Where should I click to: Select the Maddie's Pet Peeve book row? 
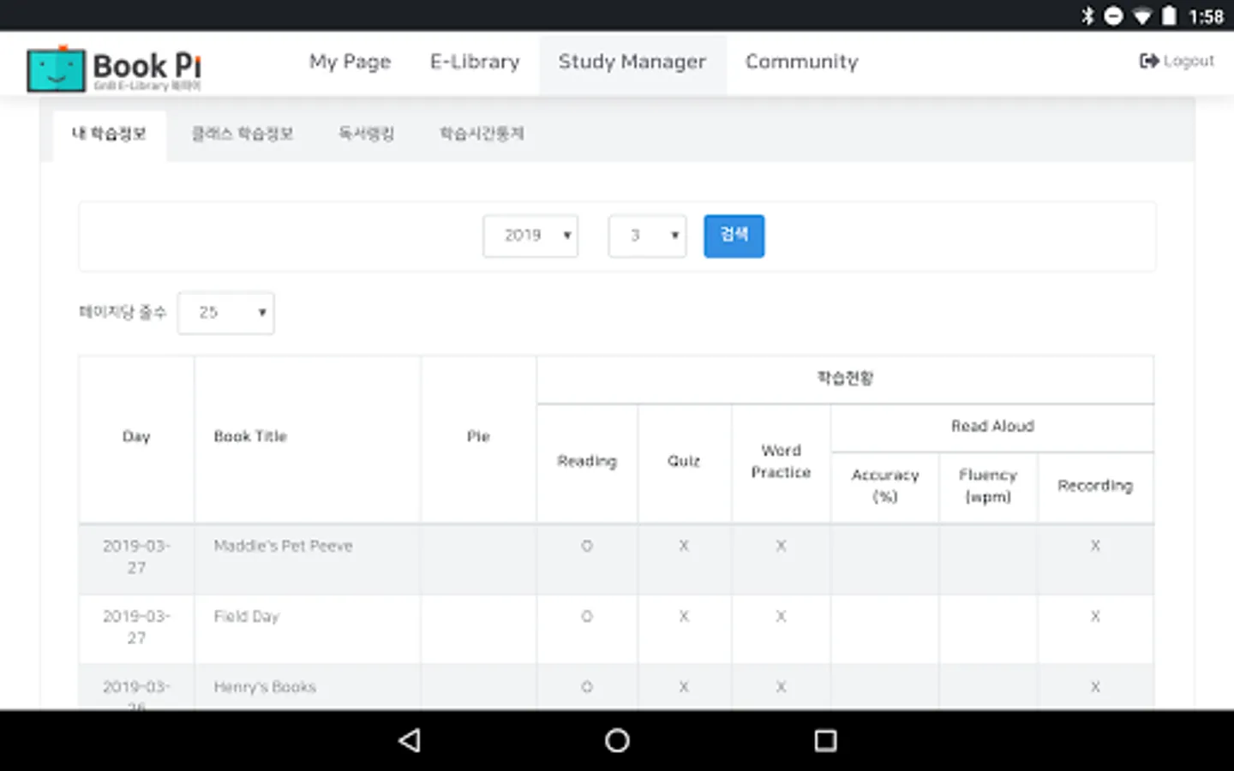point(283,547)
